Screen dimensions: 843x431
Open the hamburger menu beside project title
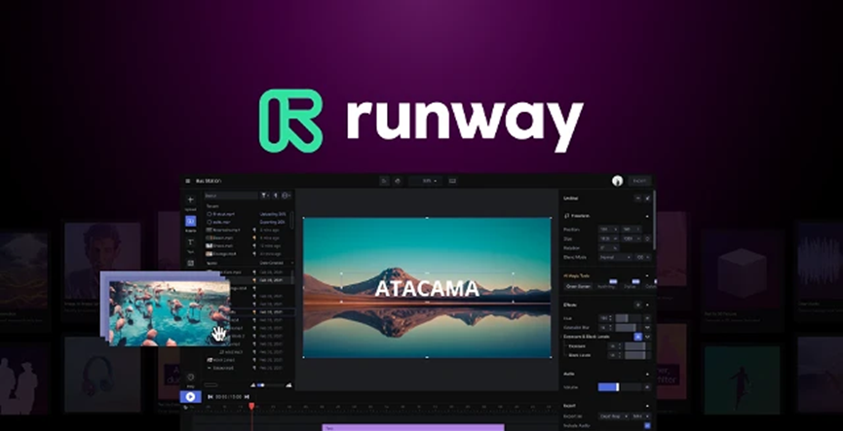188,181
